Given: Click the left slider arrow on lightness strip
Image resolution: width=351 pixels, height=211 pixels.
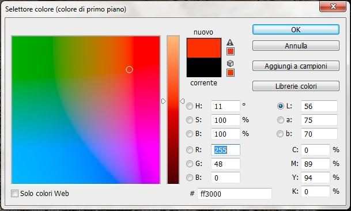Looking at the screenshot, I should (164, 101).
